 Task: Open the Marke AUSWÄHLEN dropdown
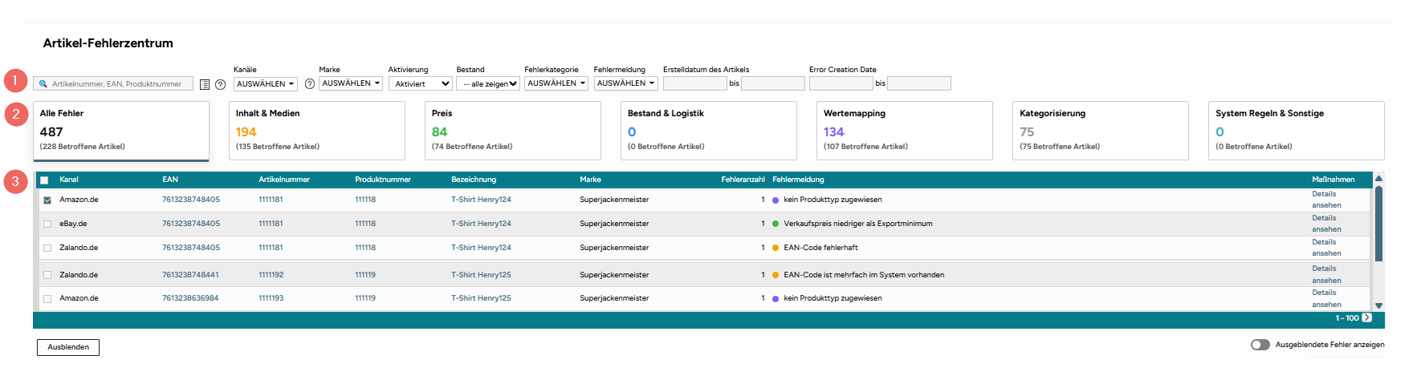click(x=351, y=83)
